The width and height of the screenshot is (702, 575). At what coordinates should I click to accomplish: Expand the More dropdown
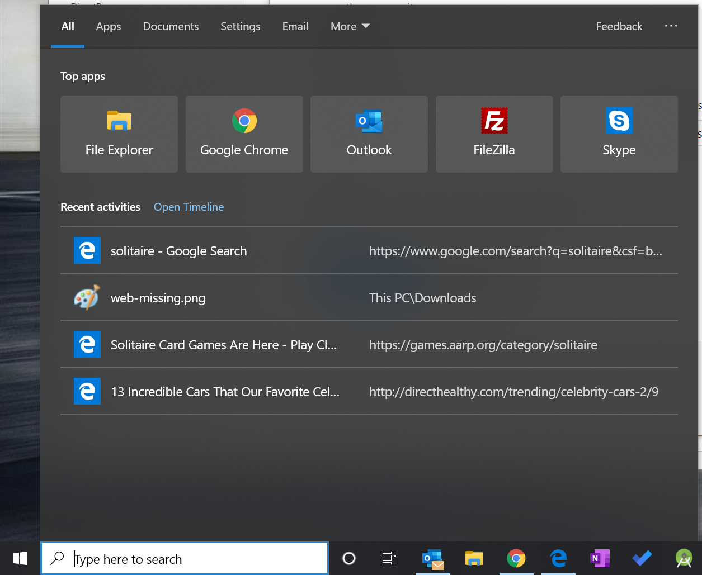pos(350,26)
